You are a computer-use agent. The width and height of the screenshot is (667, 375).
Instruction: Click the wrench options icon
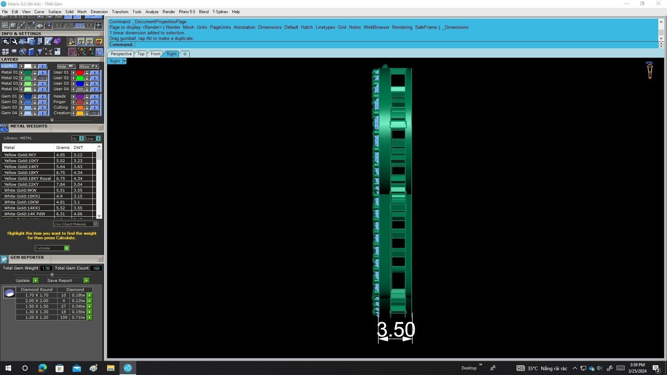coord(14,41)
